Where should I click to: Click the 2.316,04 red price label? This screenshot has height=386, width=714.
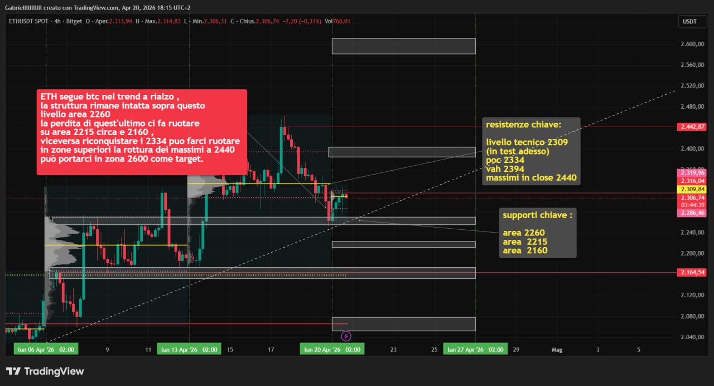click(693, 181)
